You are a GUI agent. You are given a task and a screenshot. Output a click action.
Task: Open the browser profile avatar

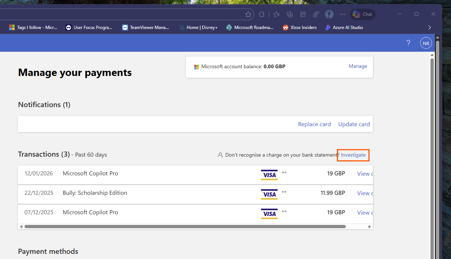coord(329,14)
